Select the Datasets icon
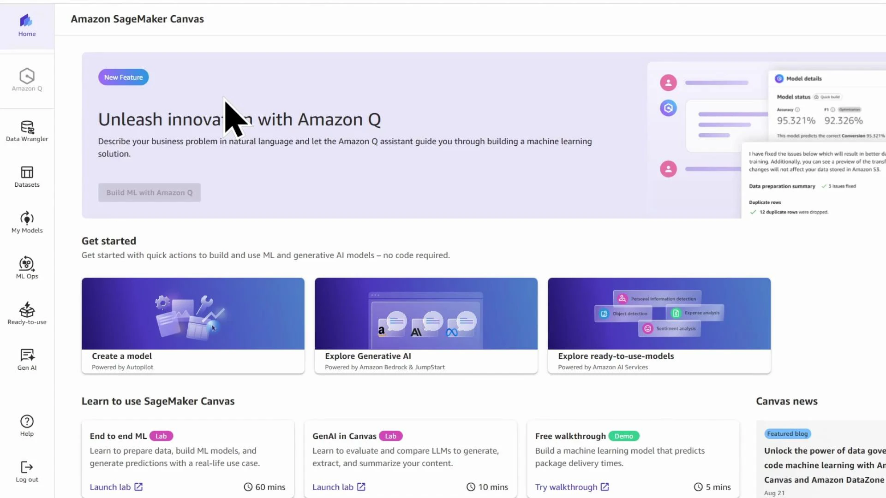The image size is (886, 498). point(26,177)
